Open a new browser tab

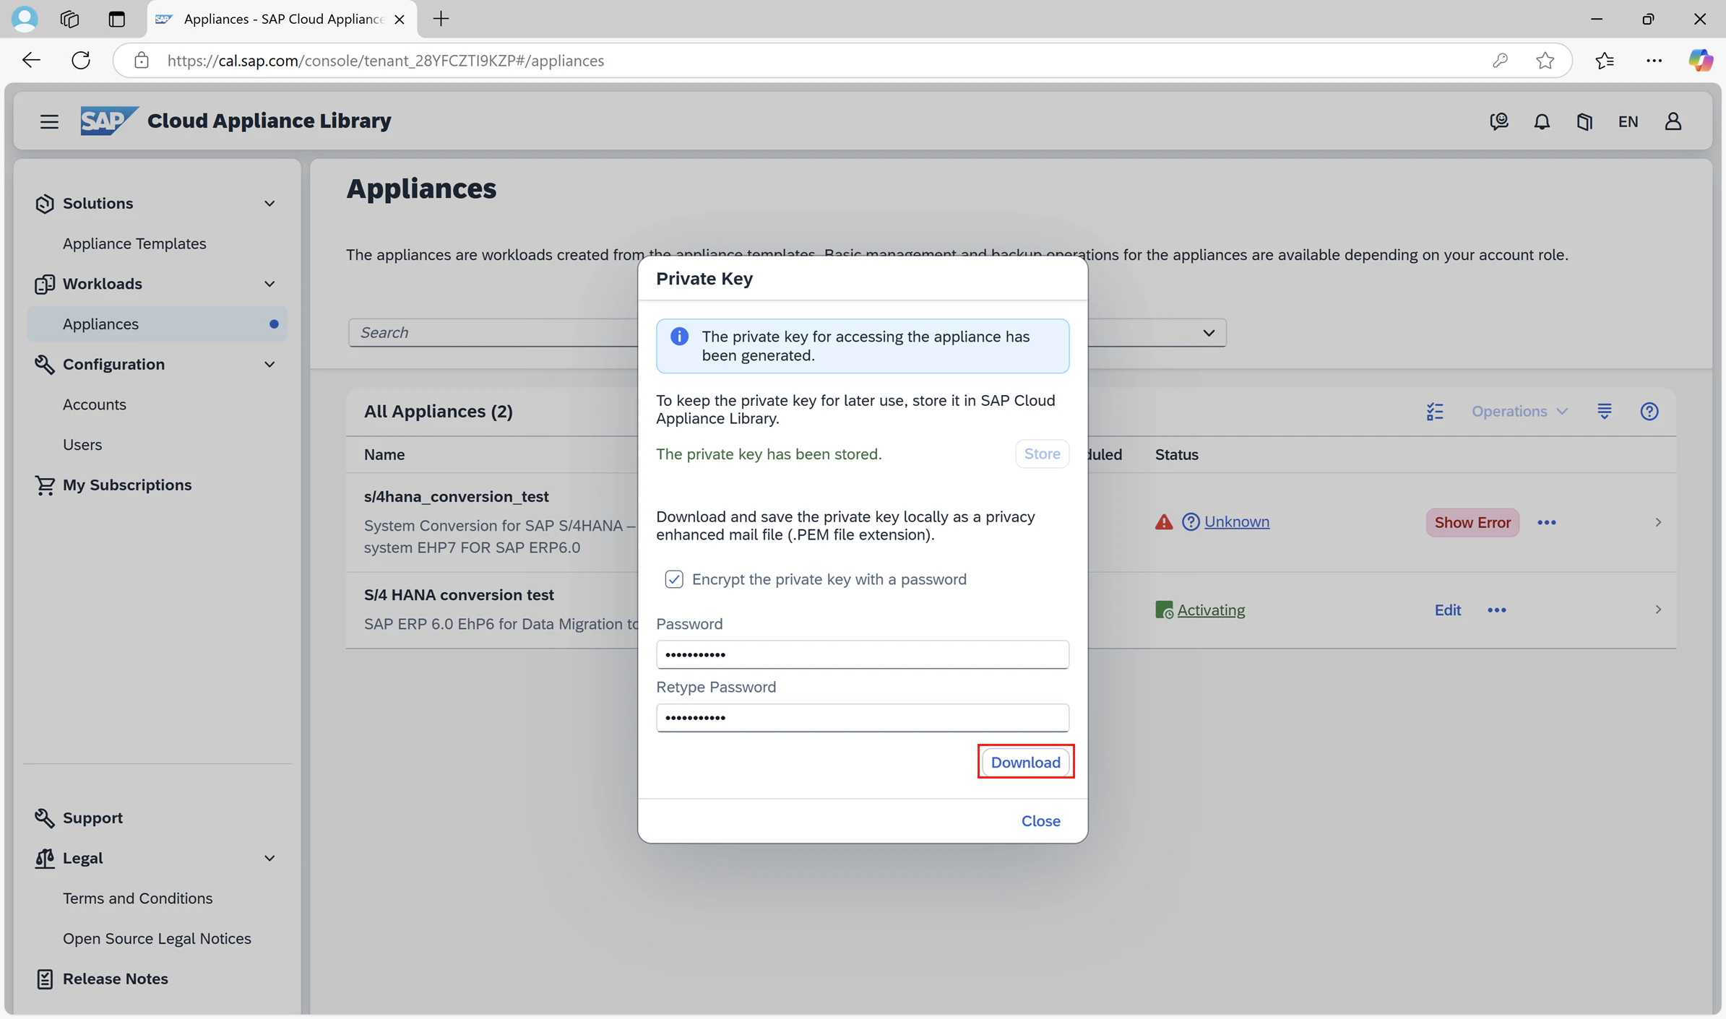[x=441, y=19]
